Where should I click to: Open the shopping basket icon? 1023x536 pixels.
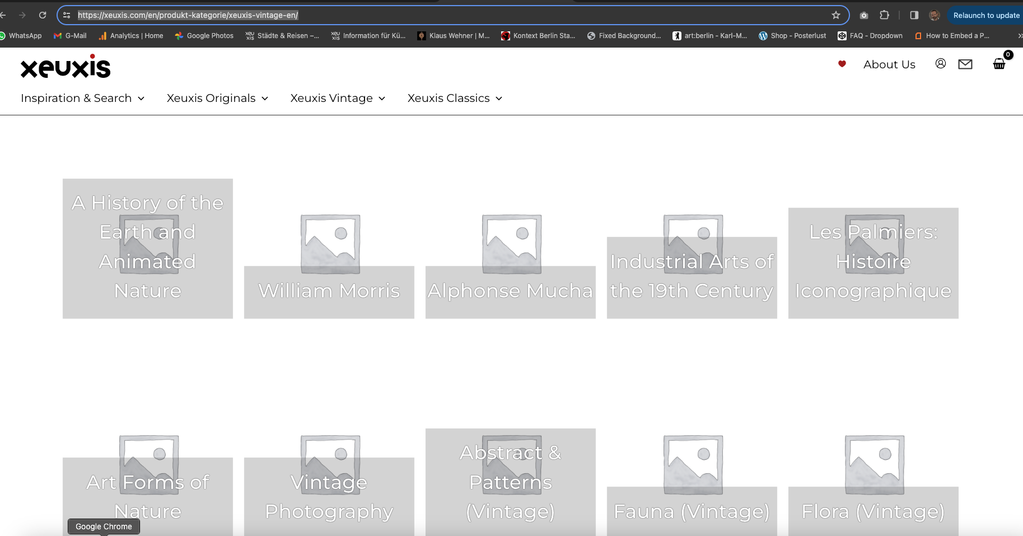tap(999, 64)
